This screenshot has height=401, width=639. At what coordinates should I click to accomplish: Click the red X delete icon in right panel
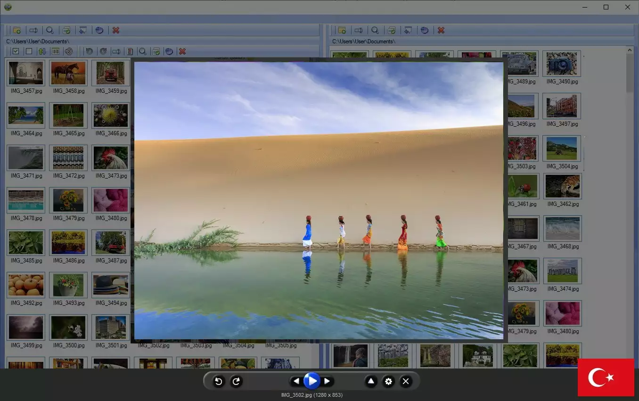click(x=441, y=30)
